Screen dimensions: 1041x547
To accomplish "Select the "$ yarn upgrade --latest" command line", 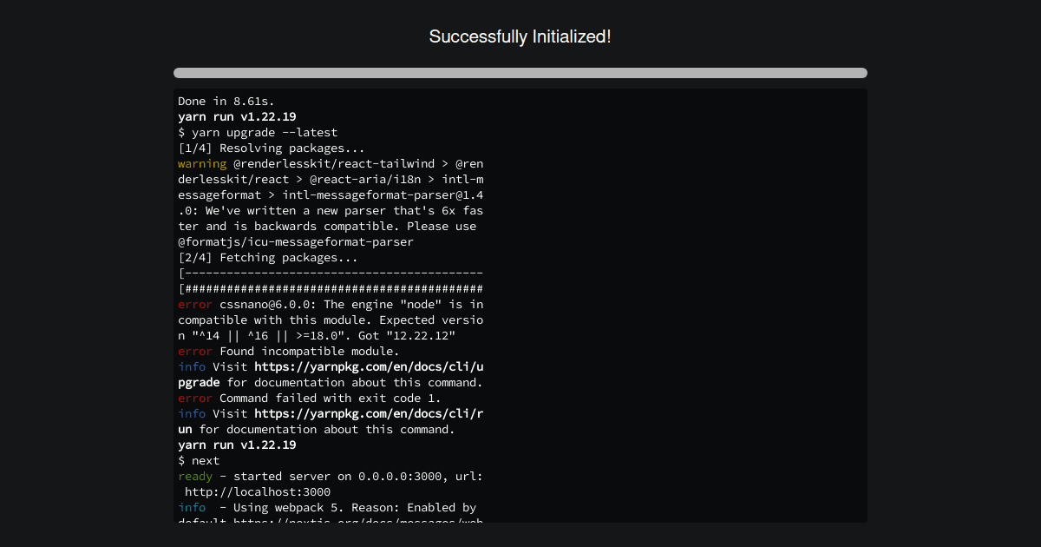I will pos(258,132).
